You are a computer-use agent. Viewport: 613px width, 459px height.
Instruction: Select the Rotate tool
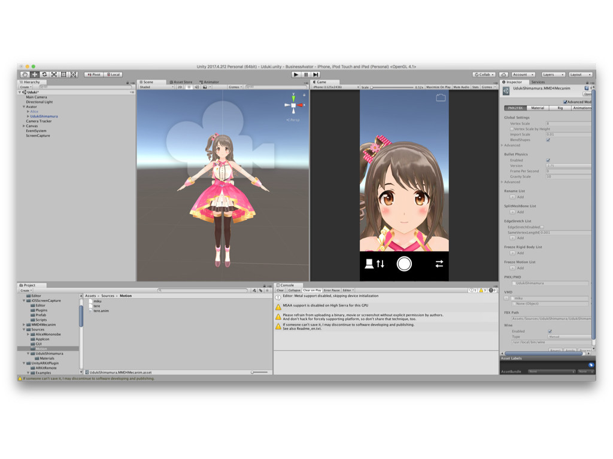[x=44, y=75]
